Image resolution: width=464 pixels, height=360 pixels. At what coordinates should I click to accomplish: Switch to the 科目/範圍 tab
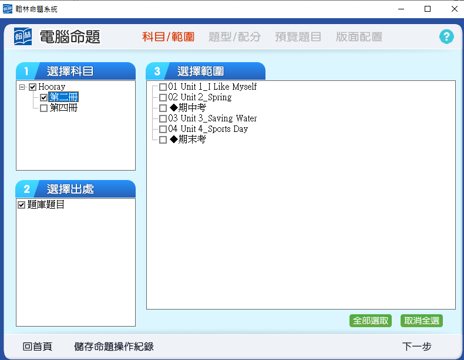point(168,37)
